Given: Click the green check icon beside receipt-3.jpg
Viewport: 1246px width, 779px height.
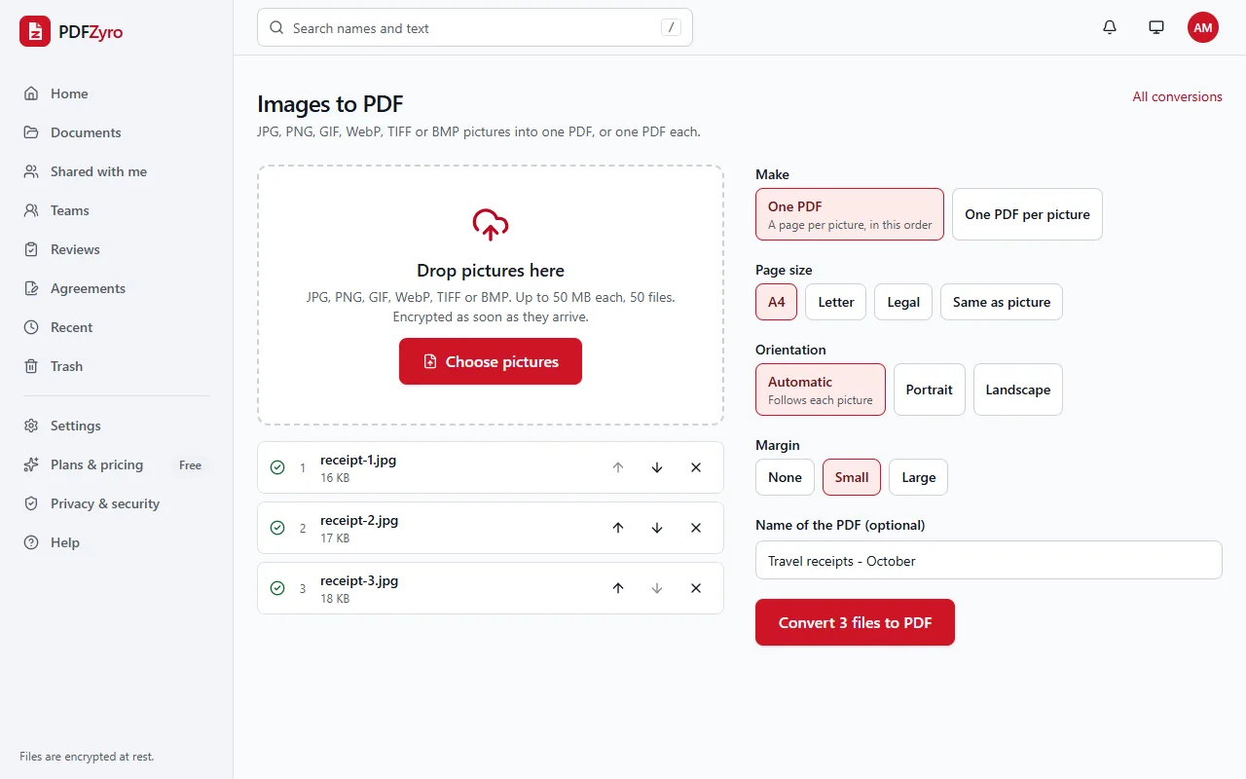Looking at the screenshot, I should click(x=277, y=588).
